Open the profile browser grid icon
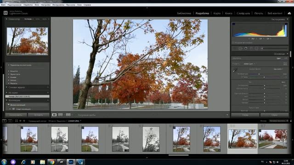Image resolution: width=294 pixels, height=165 pixels. (285, 64)
